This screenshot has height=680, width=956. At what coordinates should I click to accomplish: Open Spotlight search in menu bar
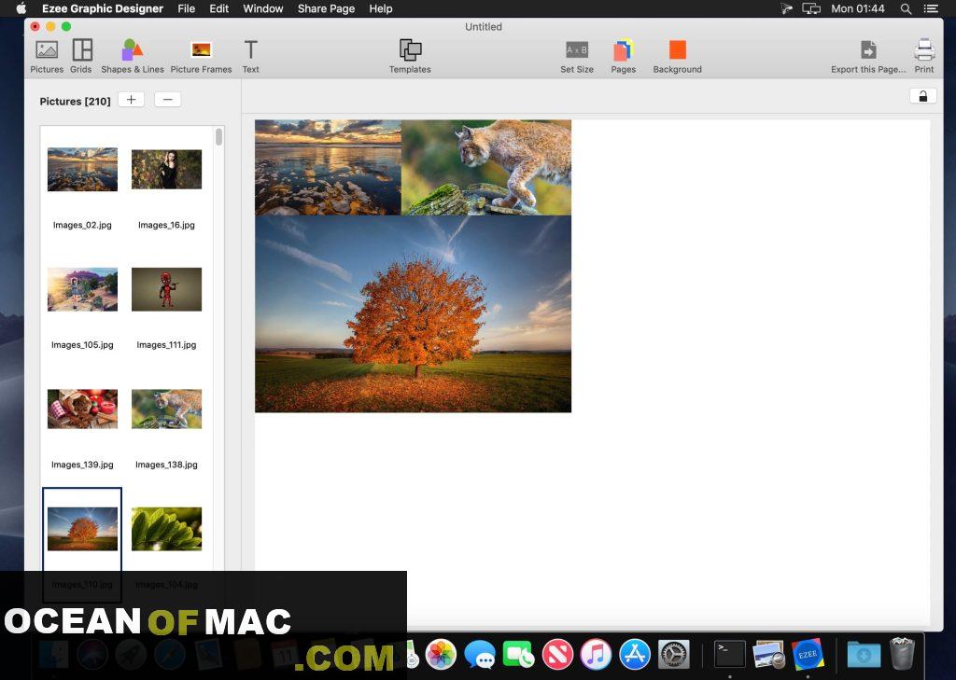click(906, 8)
